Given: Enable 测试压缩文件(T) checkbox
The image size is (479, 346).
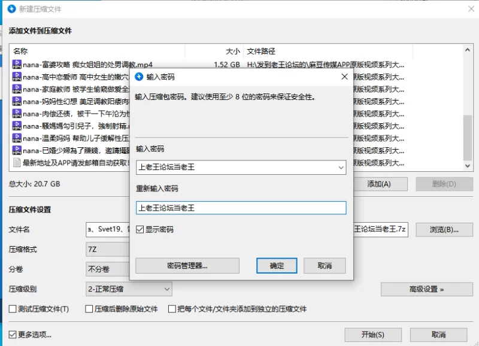Looking at the screenshot, I should pos(13,309).
